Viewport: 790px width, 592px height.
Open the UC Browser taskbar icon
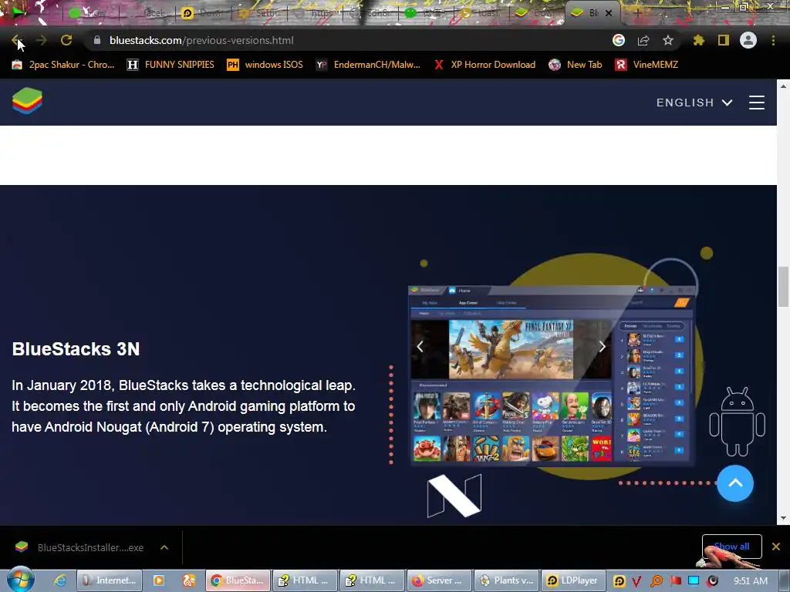189,580
